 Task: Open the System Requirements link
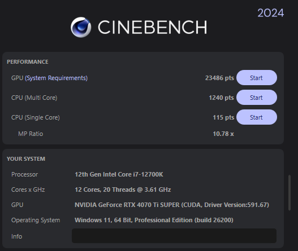pyautogui.click(x=56, y=78)
